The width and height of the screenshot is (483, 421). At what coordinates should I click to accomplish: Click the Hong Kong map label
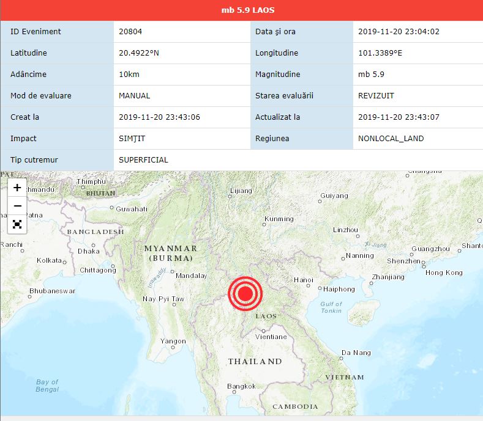444,273
